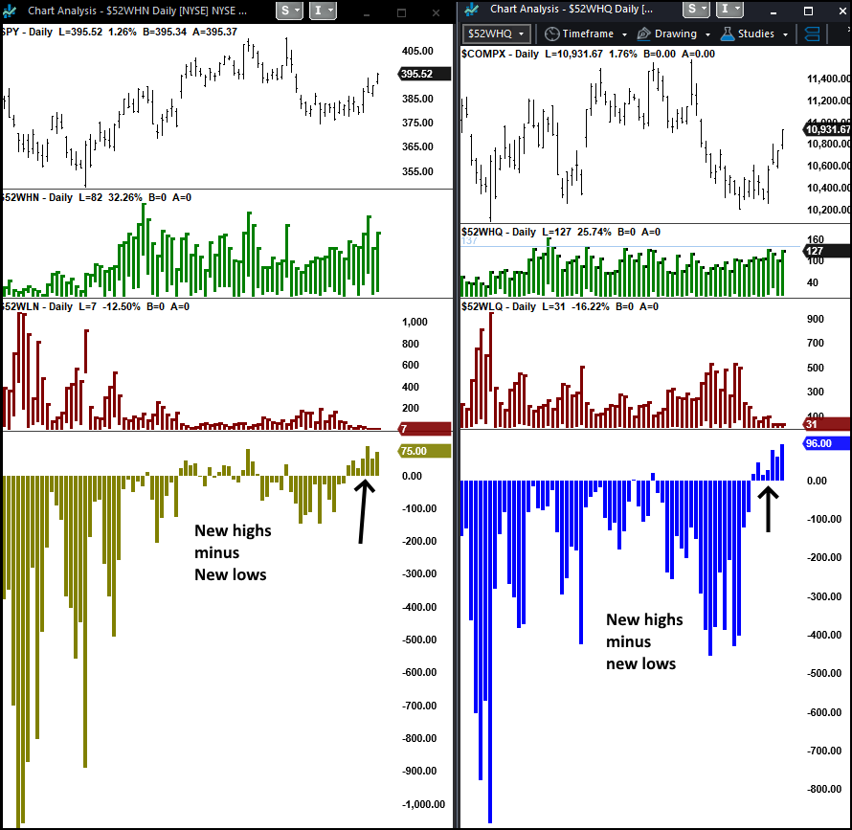Click the 'I' quick-access icon on left title bar
The image size is (852, 830).
click(x=319, y=11)
